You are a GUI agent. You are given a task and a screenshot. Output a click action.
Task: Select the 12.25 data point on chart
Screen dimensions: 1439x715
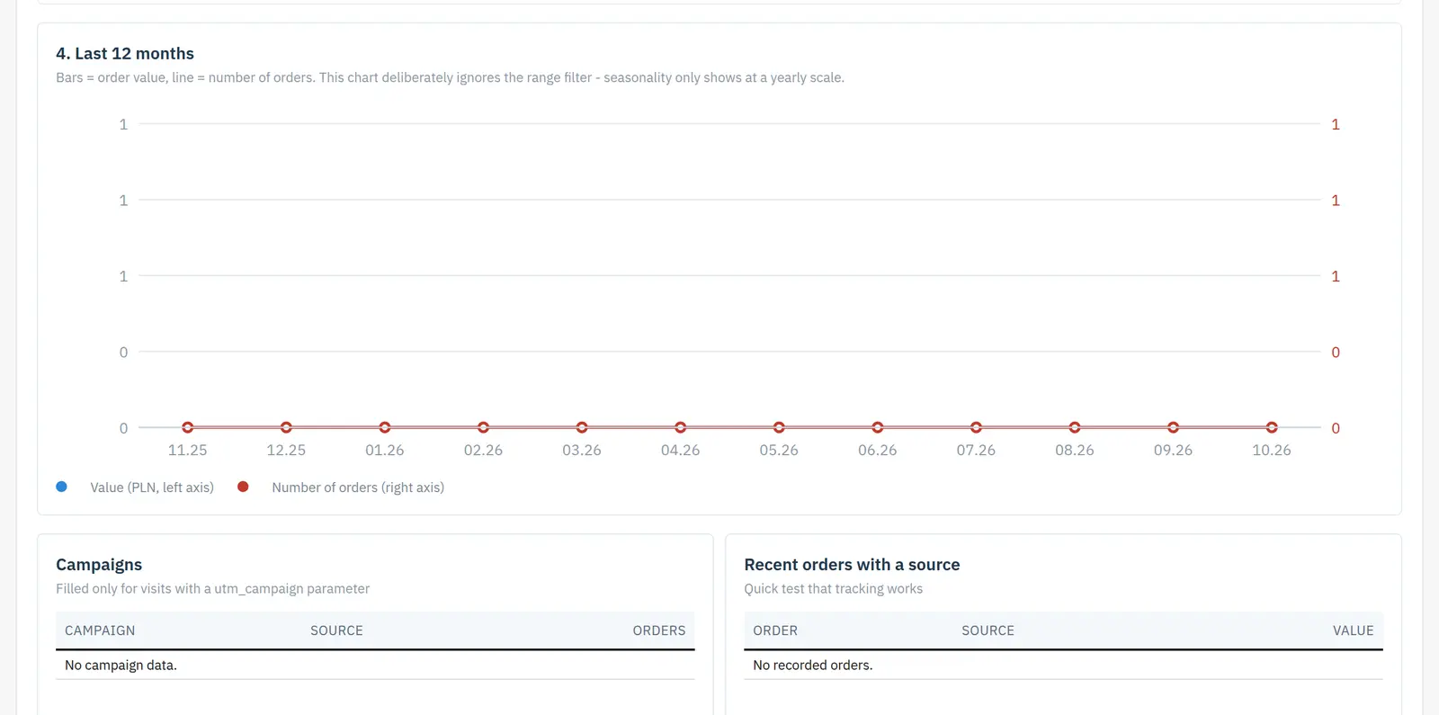coord(286,427)
